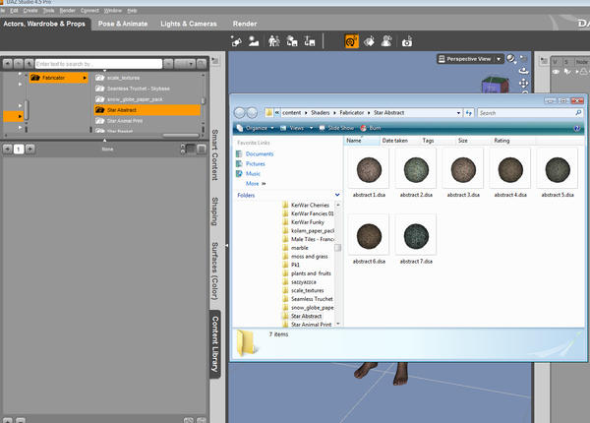Viewport: 590px width, 423px height.
Task: Expand the Fabricator tree node
Action: point(85,77)
